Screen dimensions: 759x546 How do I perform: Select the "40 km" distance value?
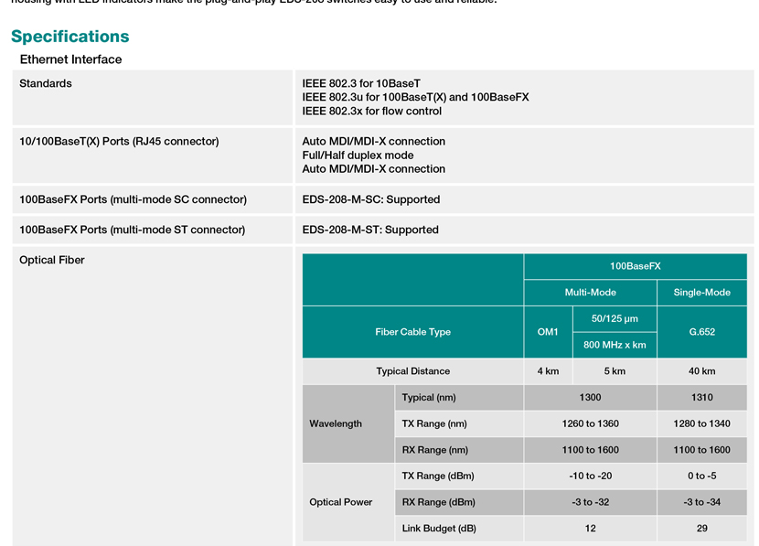coord(702,371)
